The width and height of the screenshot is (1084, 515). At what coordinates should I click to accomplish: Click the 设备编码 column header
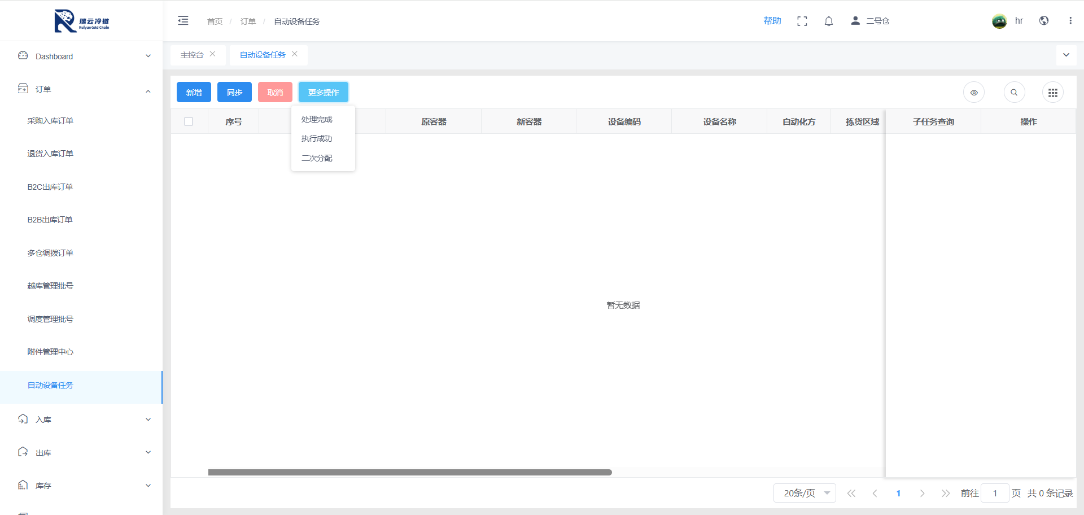[624, 121]
